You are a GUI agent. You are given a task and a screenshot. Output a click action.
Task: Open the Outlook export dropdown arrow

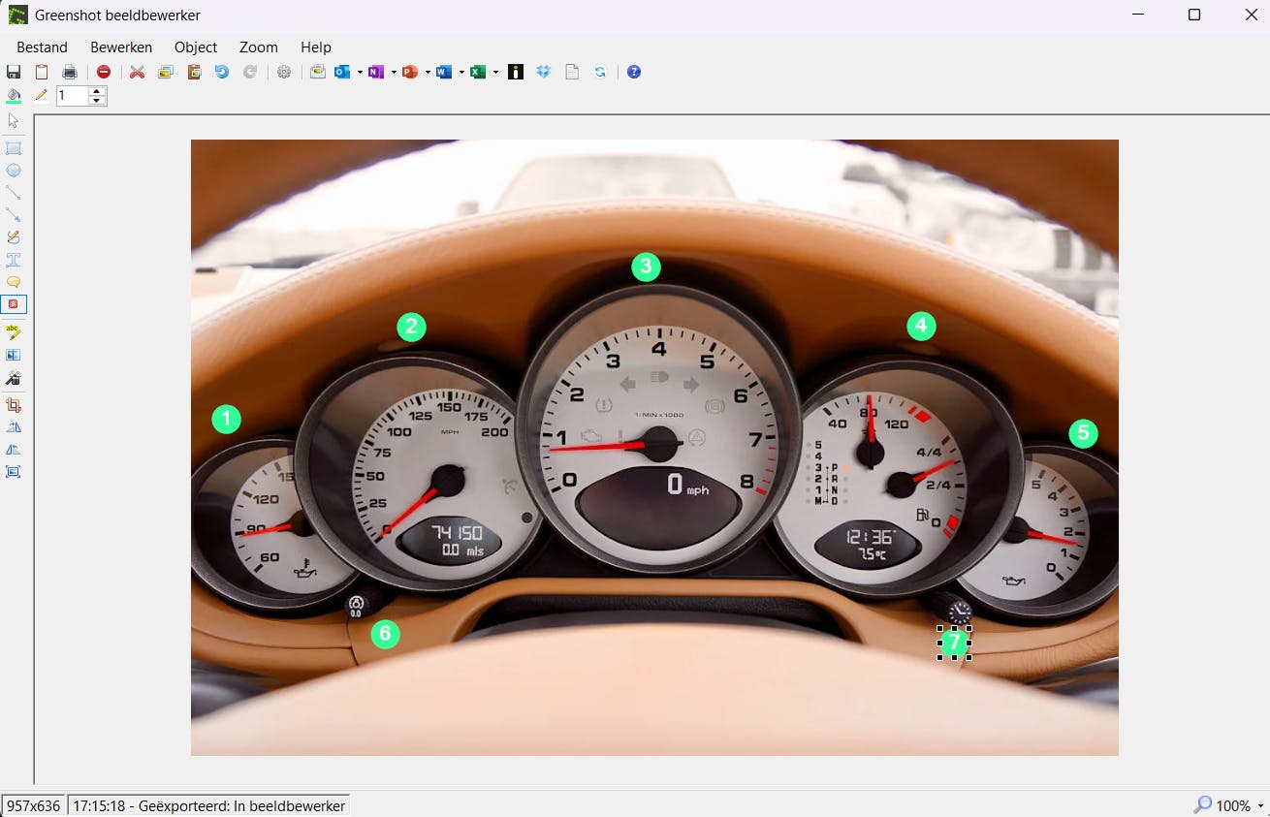pos(360,72)
